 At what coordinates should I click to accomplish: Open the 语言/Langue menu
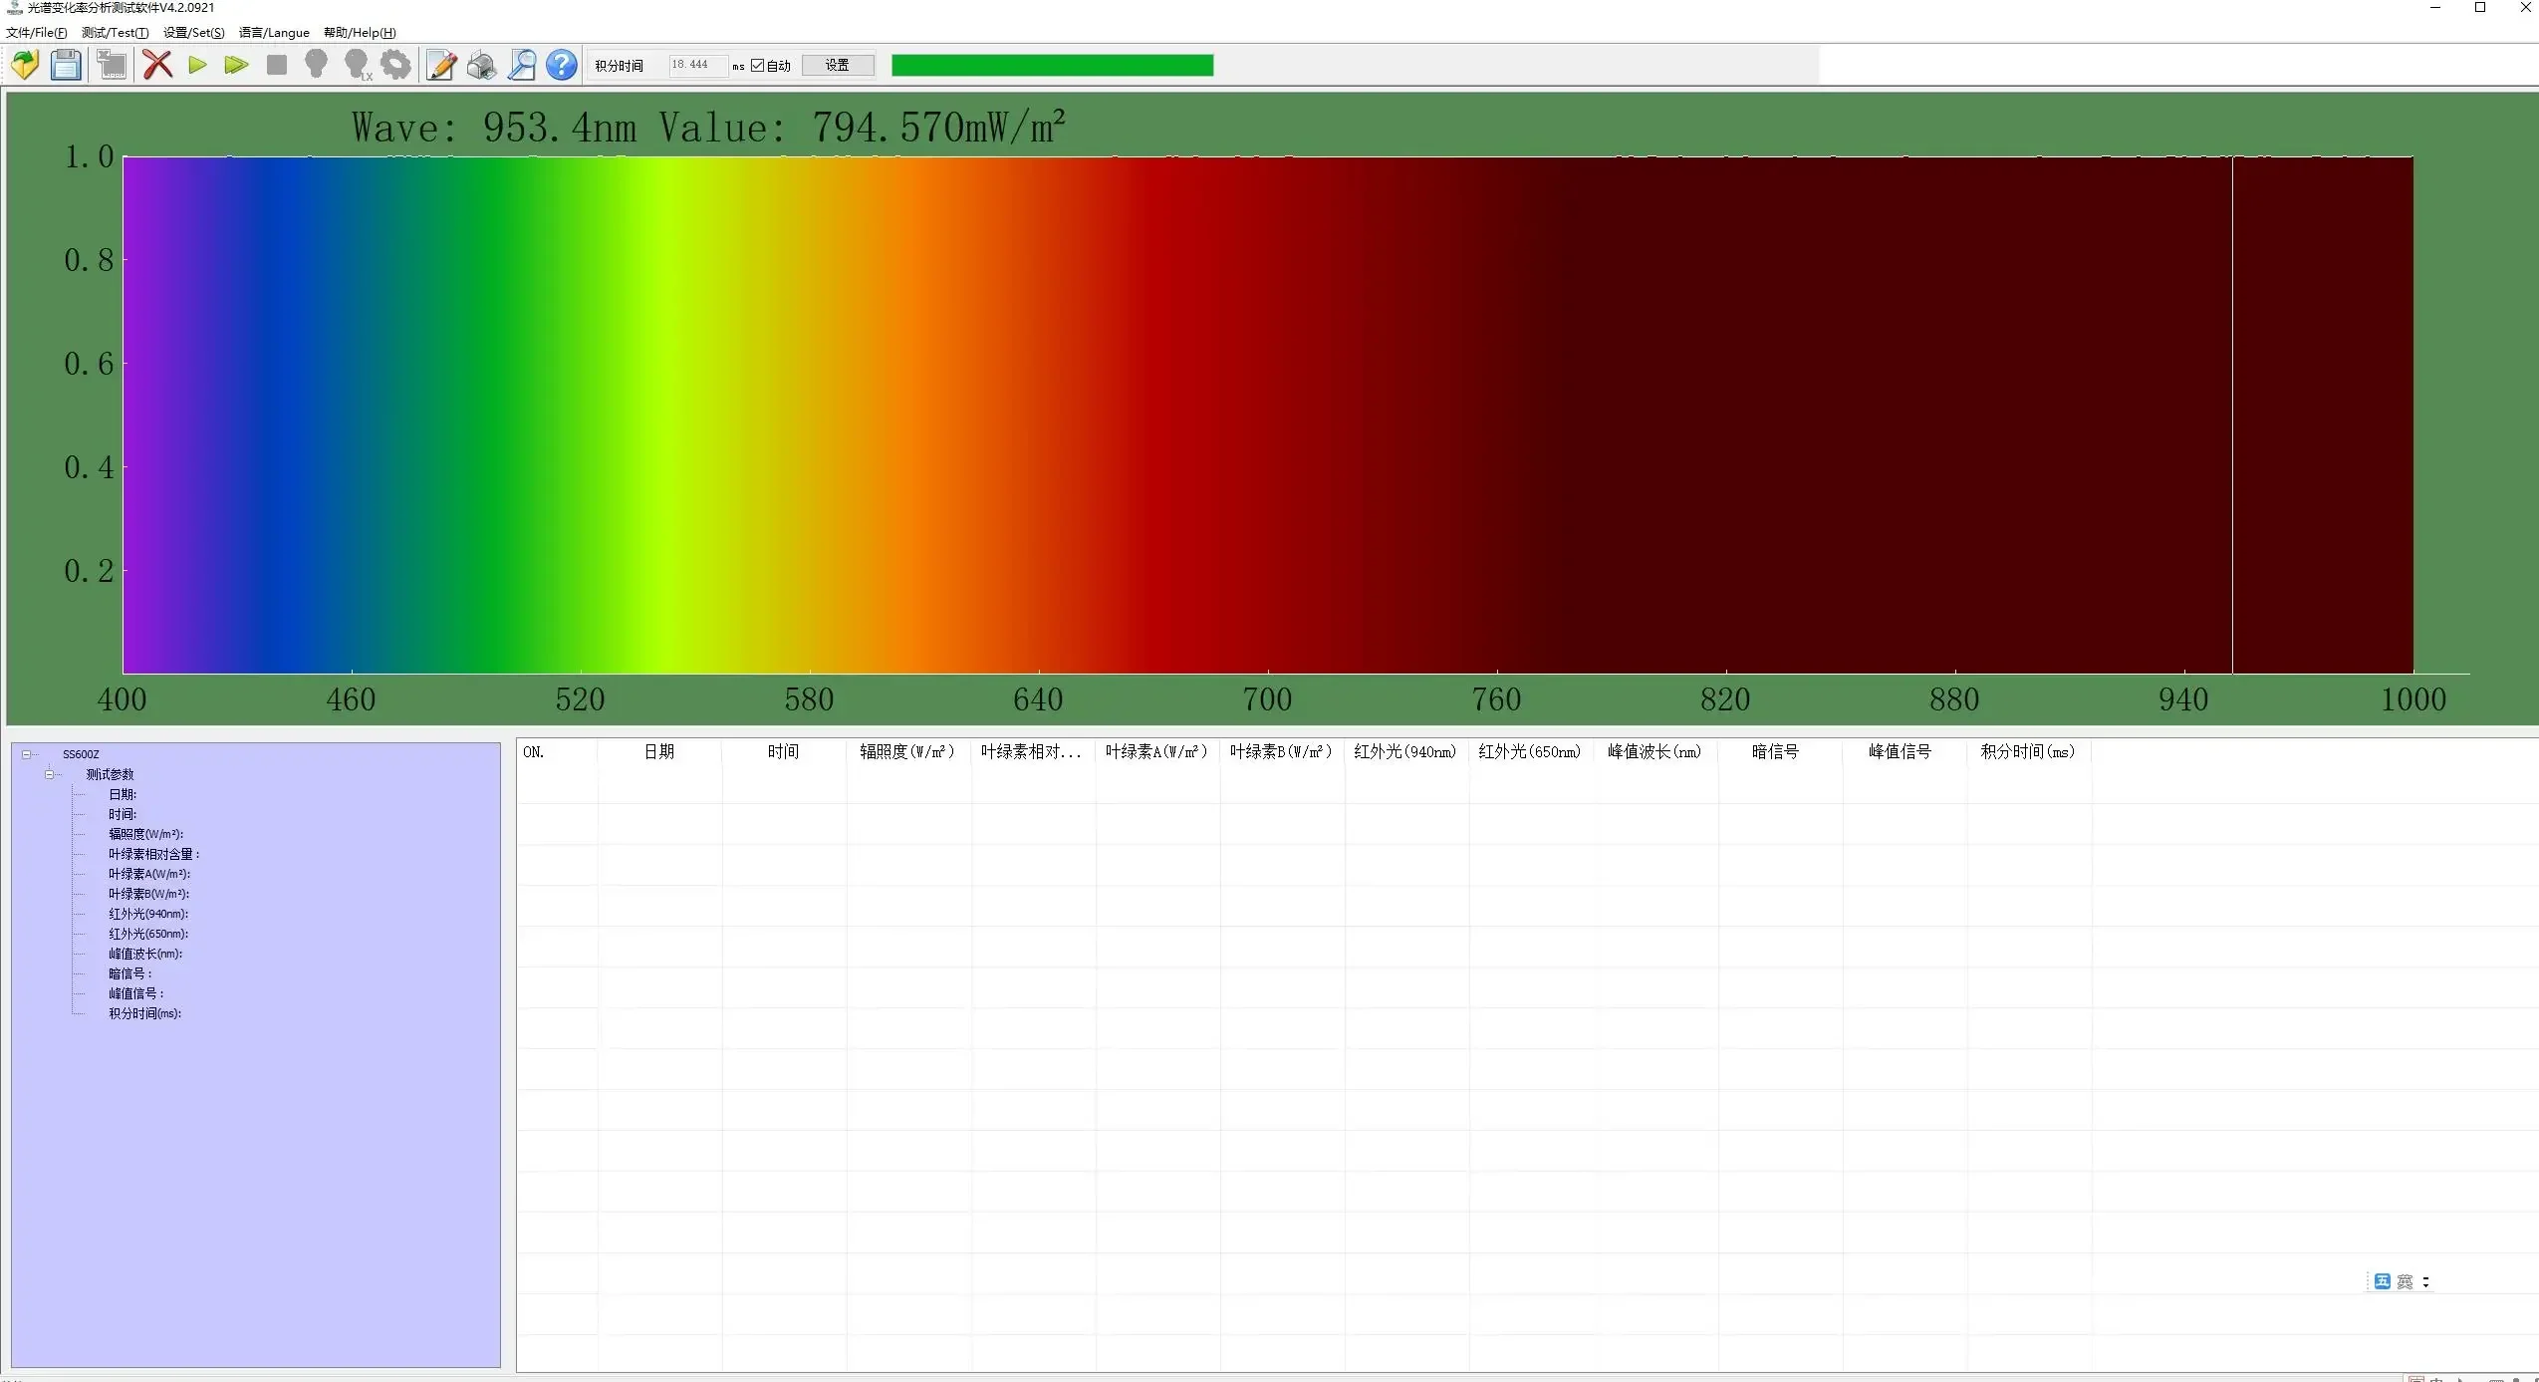pos(274,32)
